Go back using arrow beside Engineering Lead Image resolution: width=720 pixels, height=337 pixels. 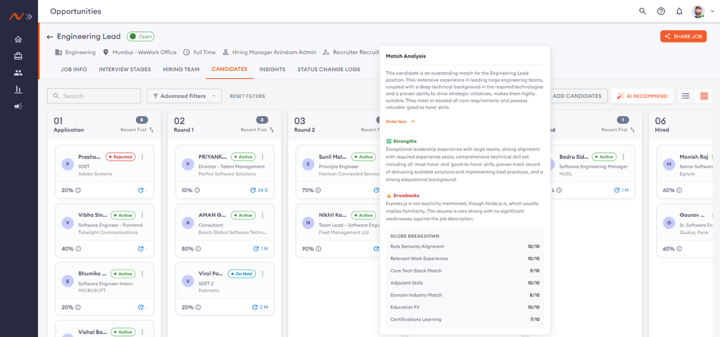point(50,37)
